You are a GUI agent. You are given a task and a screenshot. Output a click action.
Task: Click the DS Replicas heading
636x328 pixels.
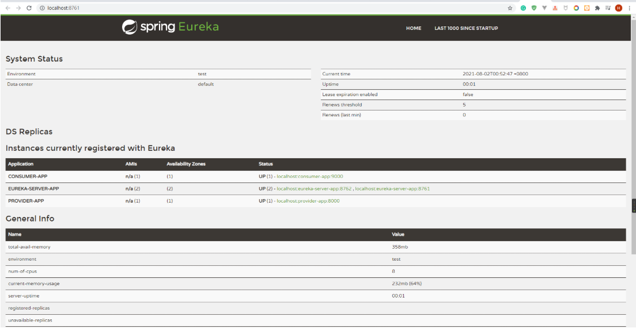point(29,132)
